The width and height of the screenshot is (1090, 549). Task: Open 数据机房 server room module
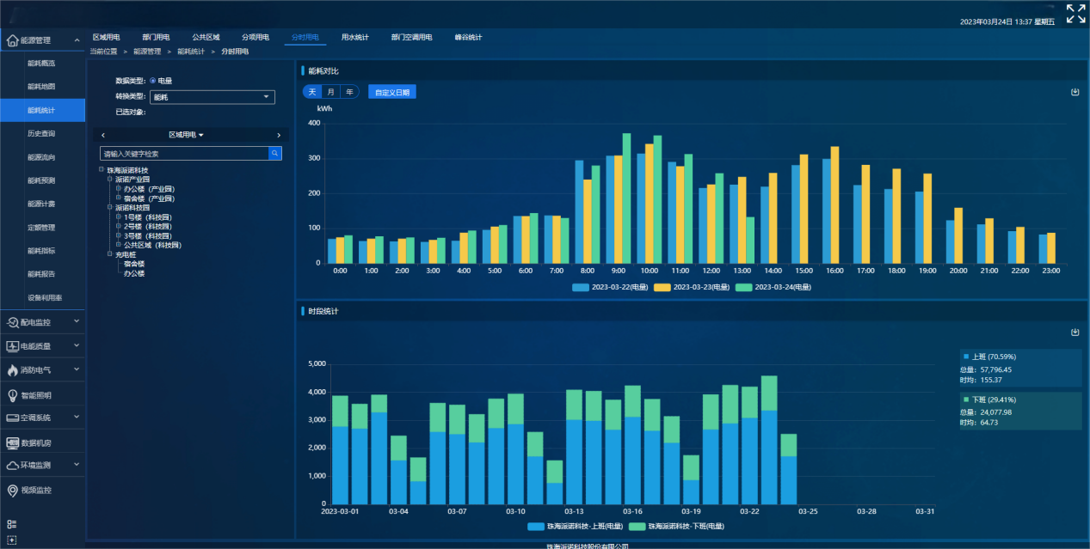36,443
